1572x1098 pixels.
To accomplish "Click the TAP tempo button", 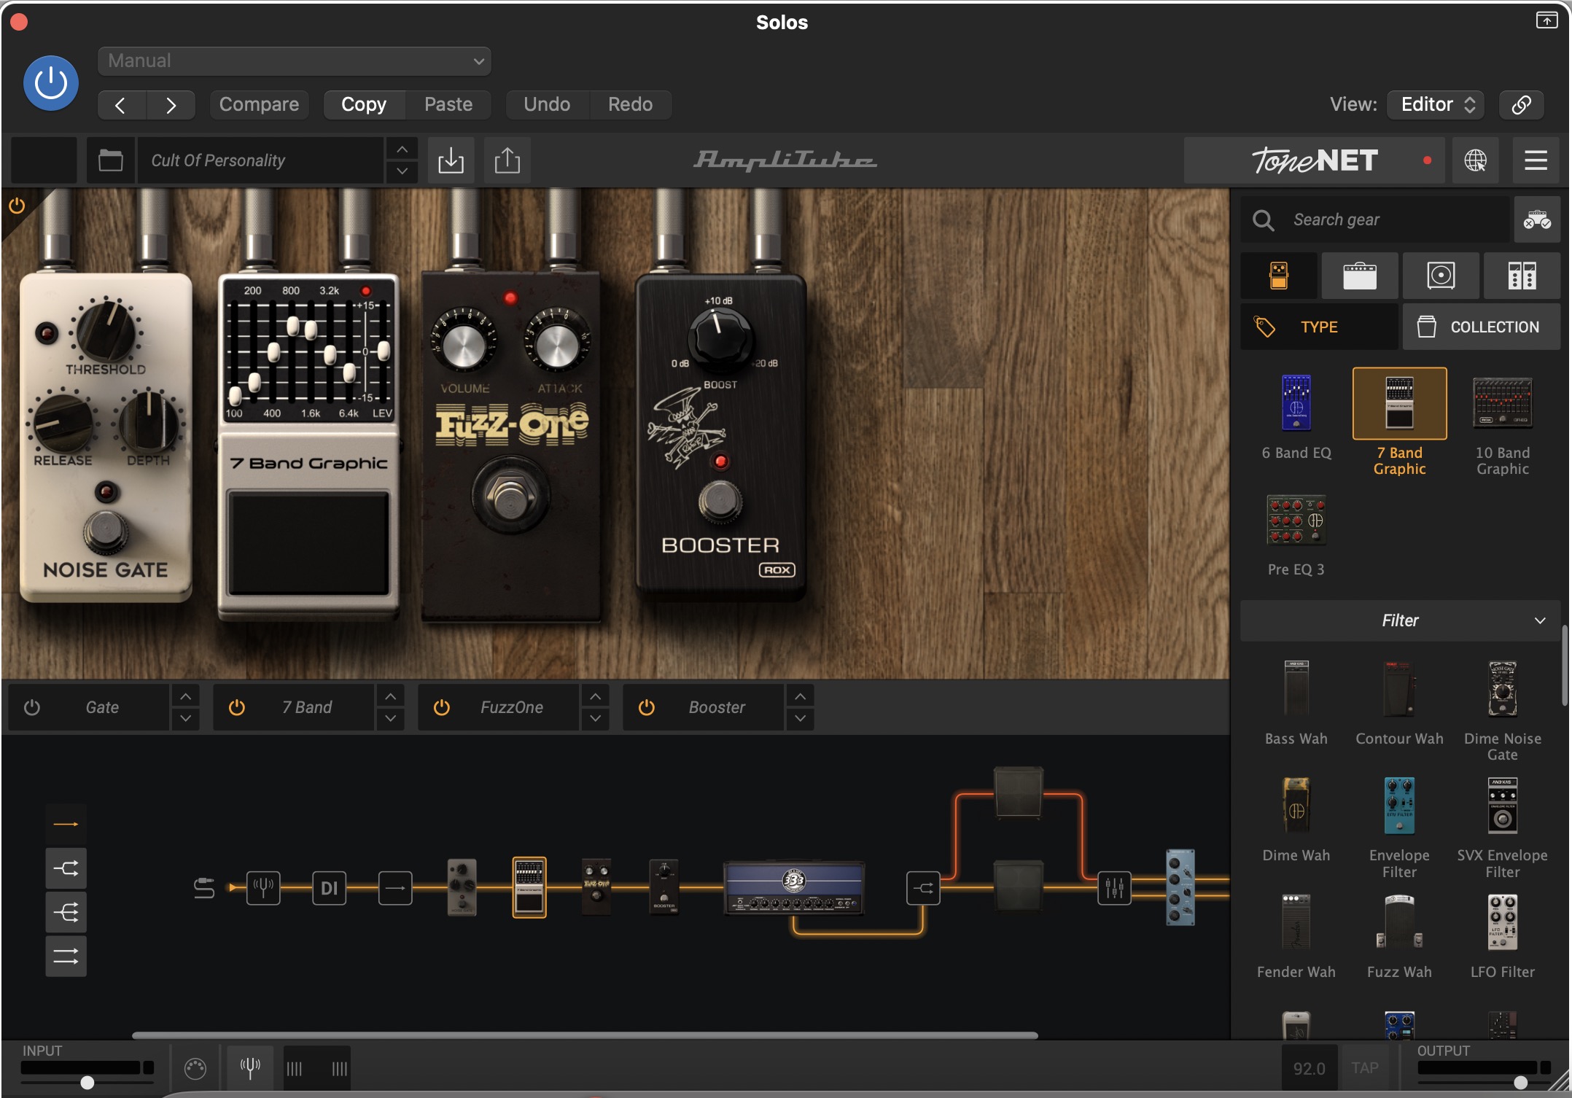I will [1365, 1068].
